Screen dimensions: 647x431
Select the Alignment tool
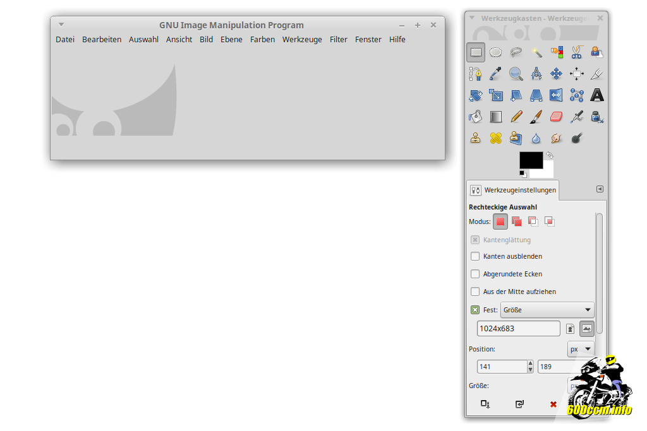[x=576, y=74]
